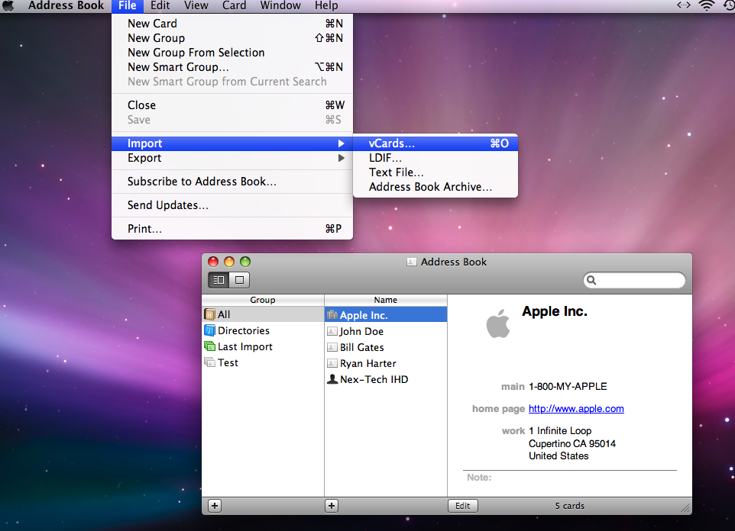Select the Directories group

click(x=263, y=330)
